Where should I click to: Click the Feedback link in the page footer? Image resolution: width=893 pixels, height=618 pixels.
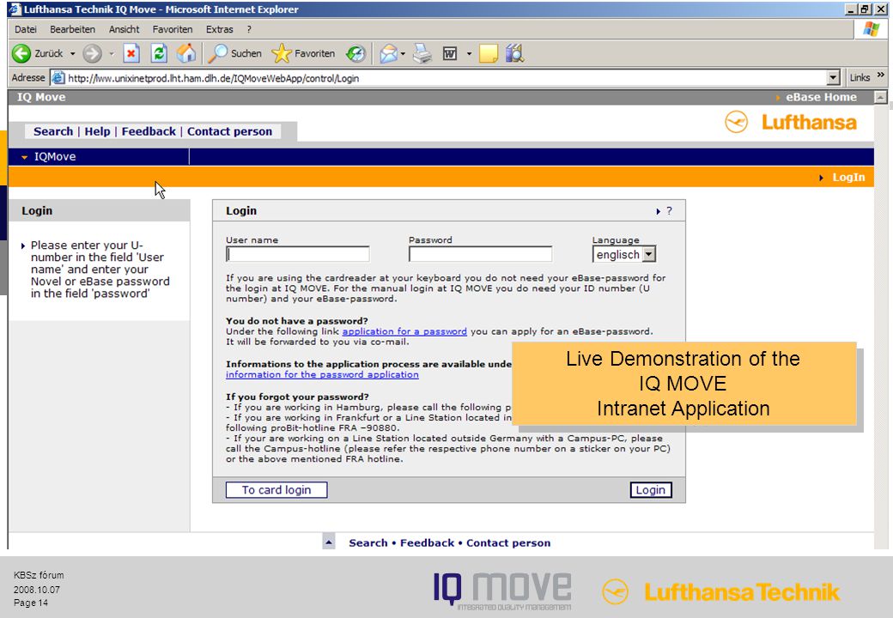[427, 542]
